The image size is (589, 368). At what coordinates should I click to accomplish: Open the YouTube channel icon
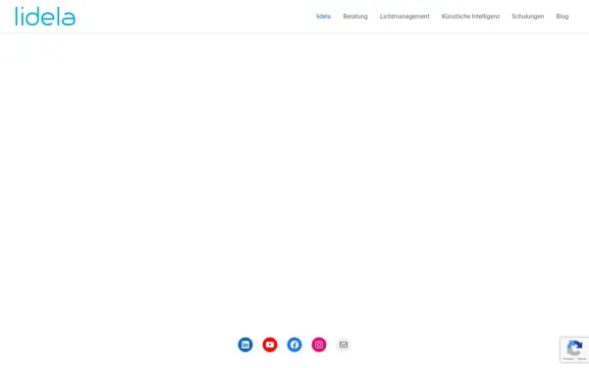pyautogui.click(x=270, y=344)
